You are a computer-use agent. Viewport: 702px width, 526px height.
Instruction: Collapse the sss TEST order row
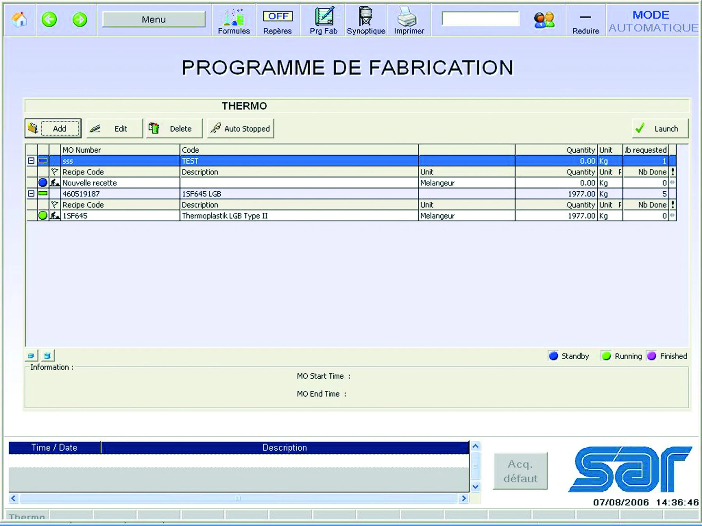pyautogui.click(x=30, y=161)
